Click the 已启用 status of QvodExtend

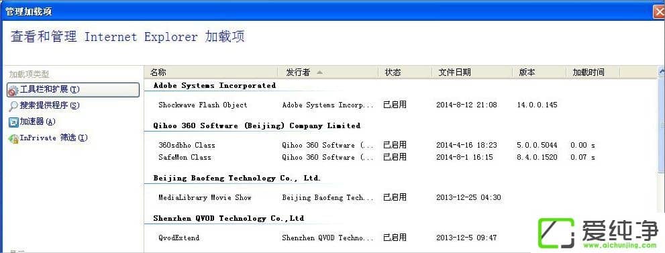[x=395, y=238]
